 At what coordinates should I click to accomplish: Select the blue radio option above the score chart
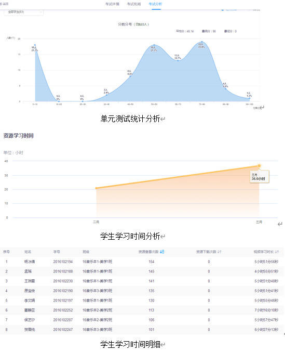(x=222, y=10)
